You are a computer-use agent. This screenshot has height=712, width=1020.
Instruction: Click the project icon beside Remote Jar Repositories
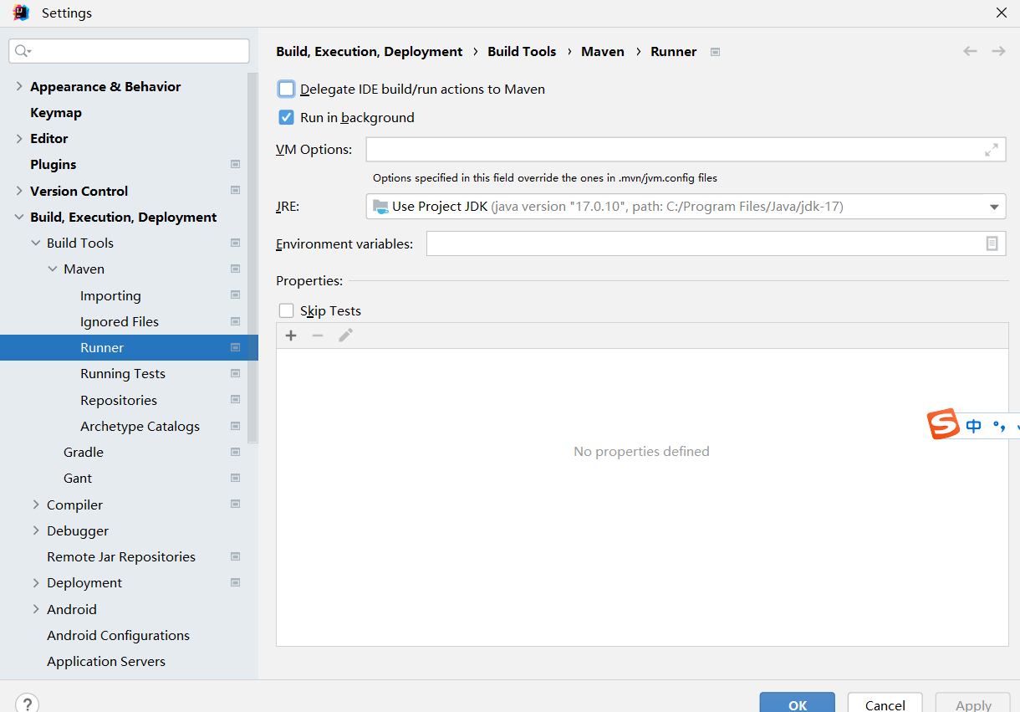pyautogui.click(x=236, y=556)
